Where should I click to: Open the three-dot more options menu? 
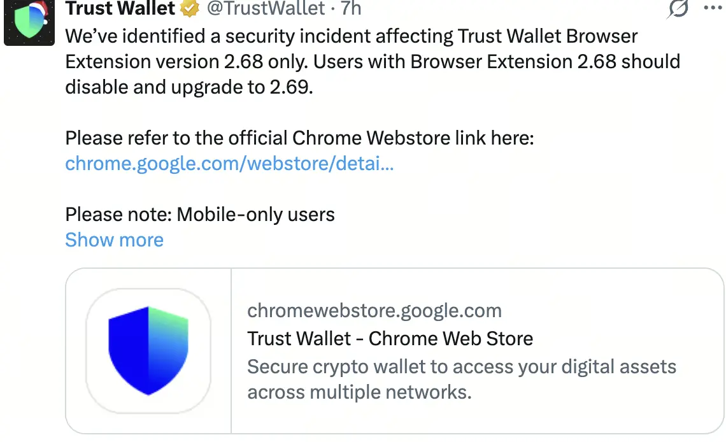[x=713, y=8]
